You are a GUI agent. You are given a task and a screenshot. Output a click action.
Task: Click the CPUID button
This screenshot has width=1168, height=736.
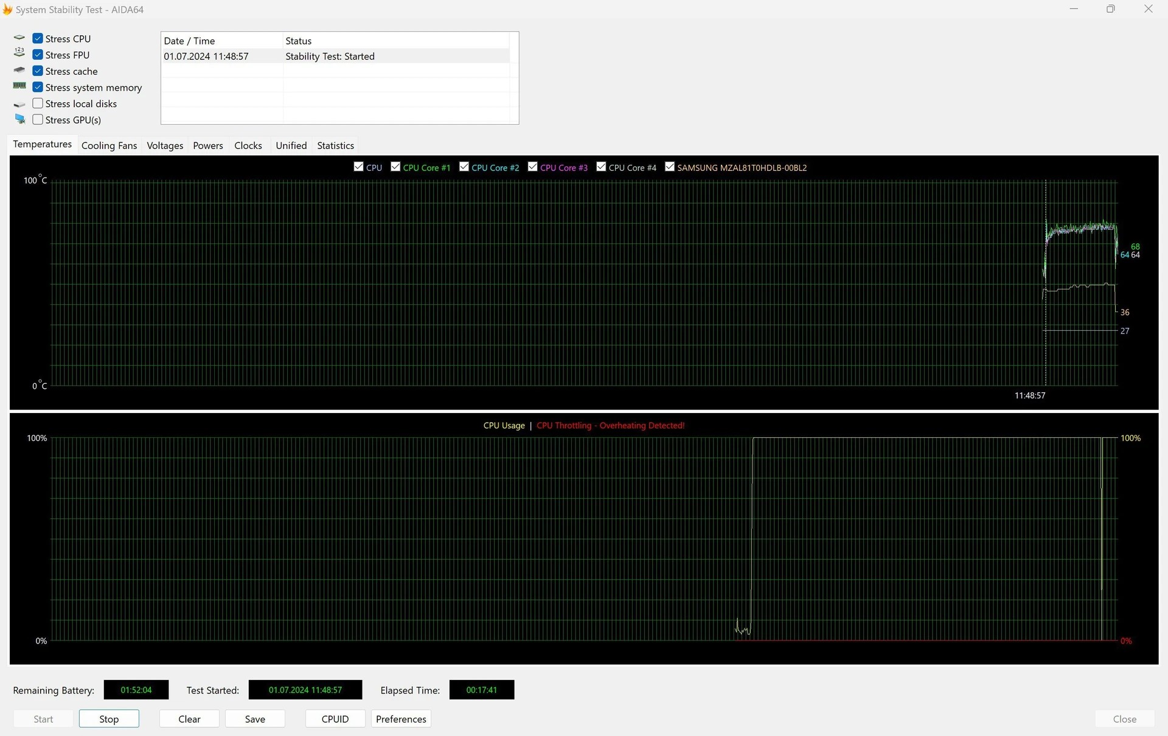(x=335, y=719)
